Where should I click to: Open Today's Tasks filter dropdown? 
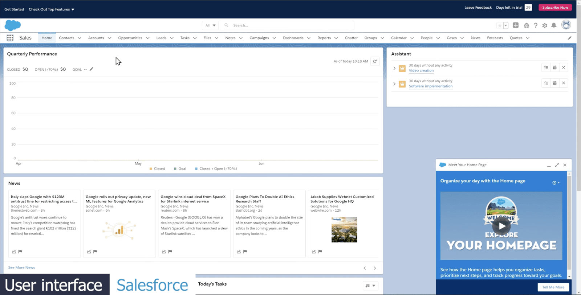point(370,286)
